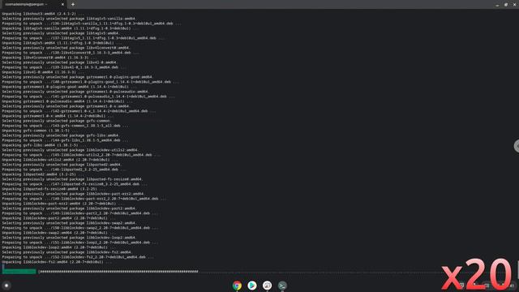This screenshot has height=292, width=519.
Task: Click 'Selecting previously unselected package libblockdev-part-err2:amd64'
Action: tap(73, 194)
